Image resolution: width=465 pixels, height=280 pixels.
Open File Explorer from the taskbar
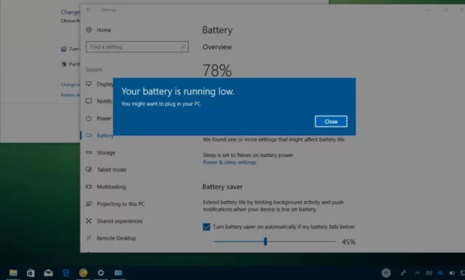tap(13, 273)
